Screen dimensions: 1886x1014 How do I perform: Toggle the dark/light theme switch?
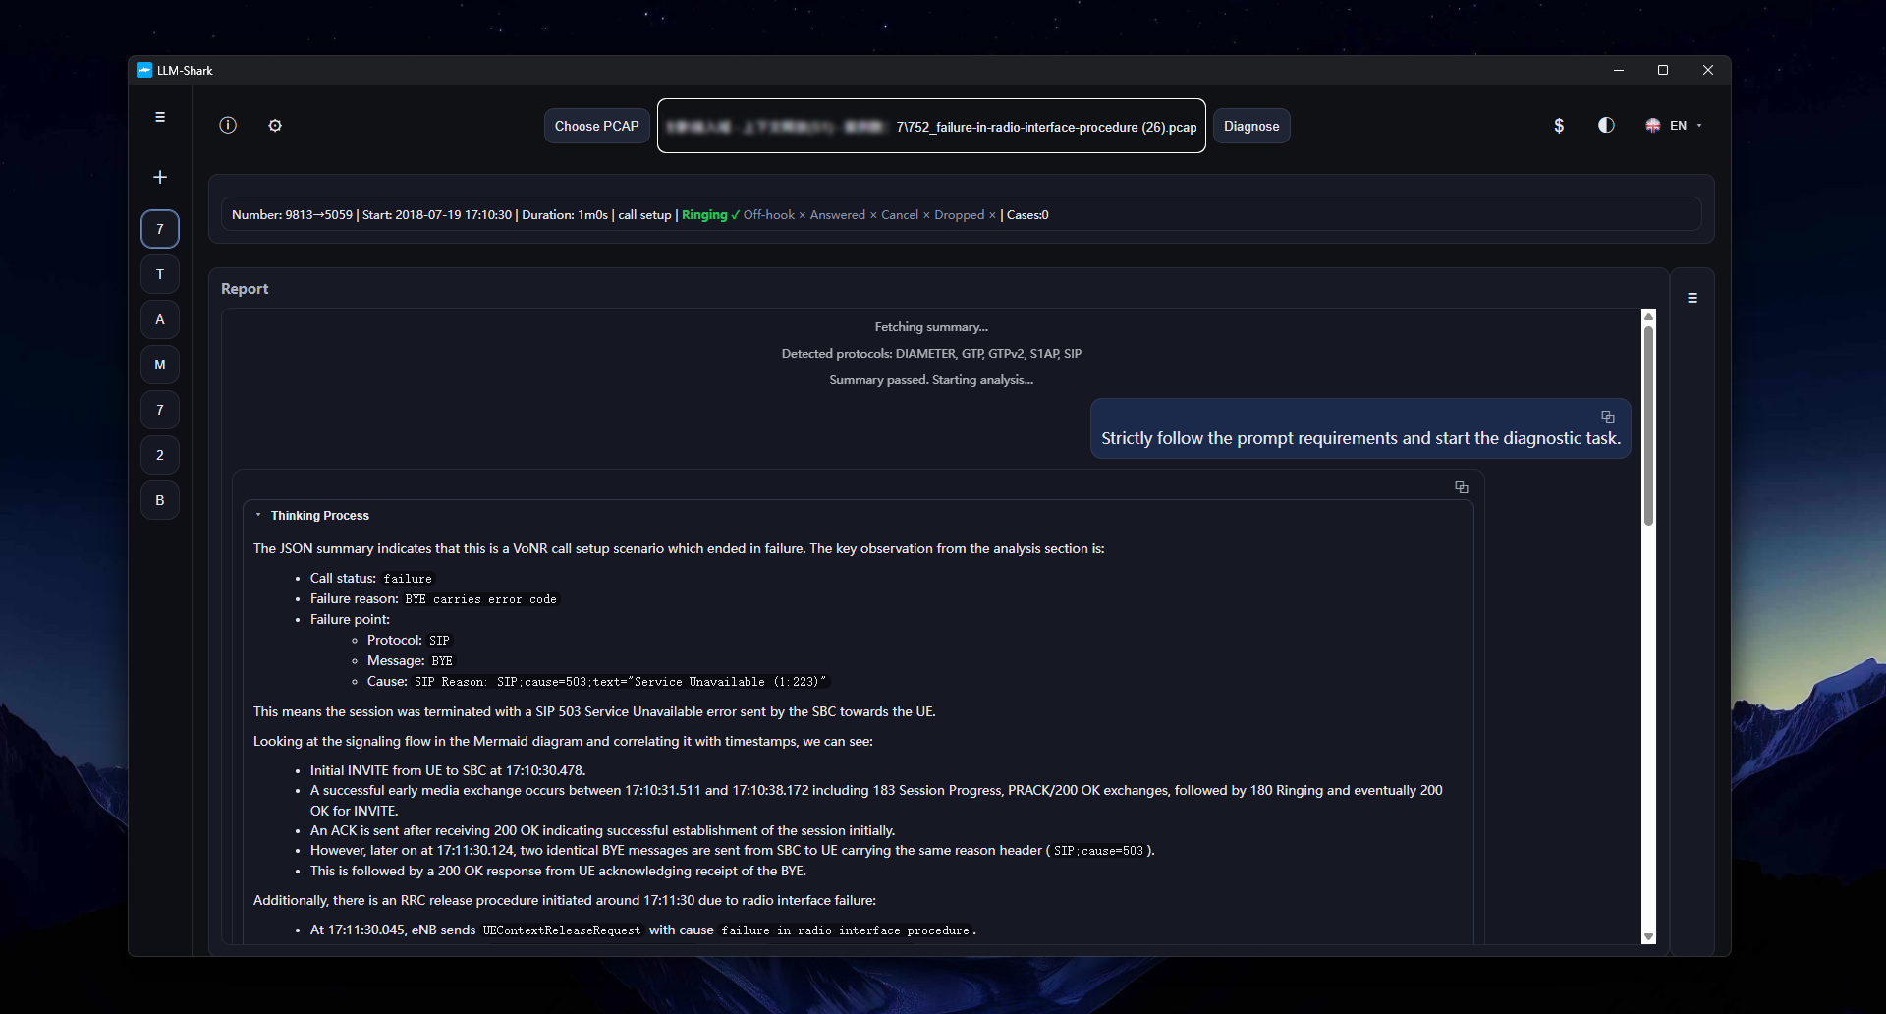(x=1606, y=125)
